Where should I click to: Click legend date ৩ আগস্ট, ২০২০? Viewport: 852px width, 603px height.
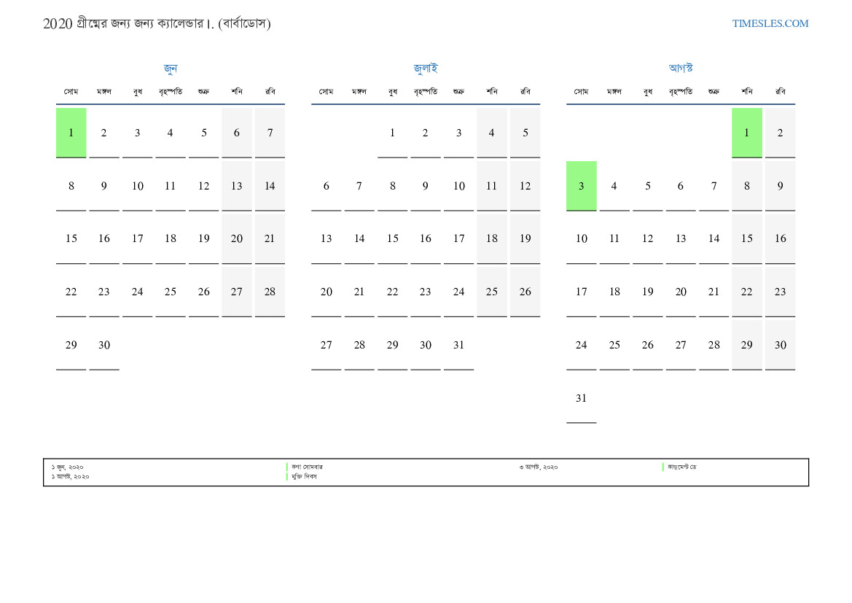click(539, 467)
